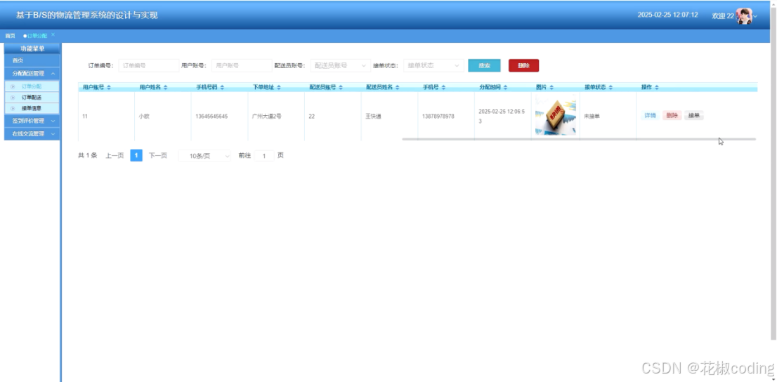Sort by 手机号 column sort icon
This screenshot has height=382, width=777.
(x=443, y=87)
